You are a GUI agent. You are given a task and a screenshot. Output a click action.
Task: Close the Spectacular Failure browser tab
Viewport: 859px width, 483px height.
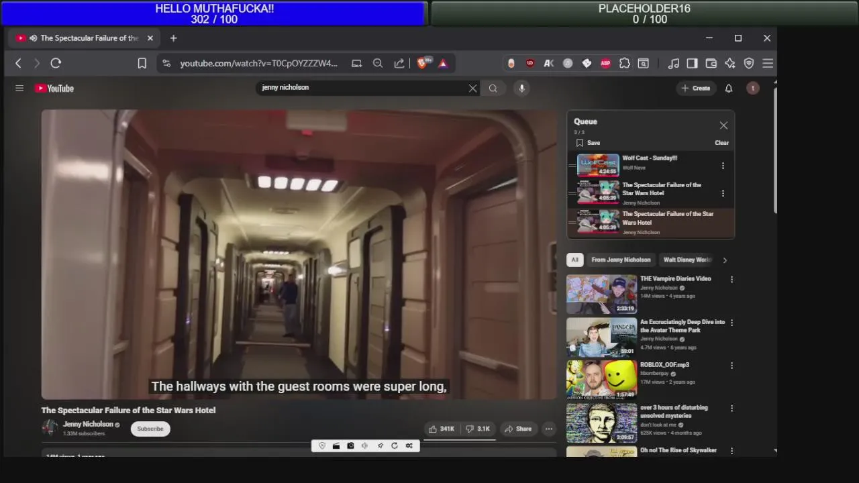point(150,38)
